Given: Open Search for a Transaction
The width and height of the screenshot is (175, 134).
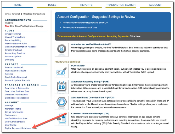Looking at the screenshot, I should point(17,88).
